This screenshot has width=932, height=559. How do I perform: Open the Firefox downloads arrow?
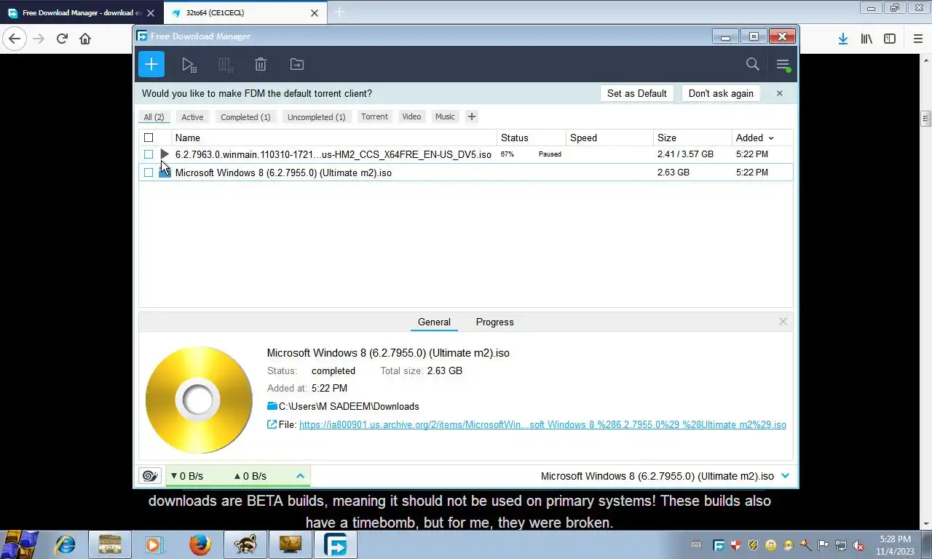842,39
